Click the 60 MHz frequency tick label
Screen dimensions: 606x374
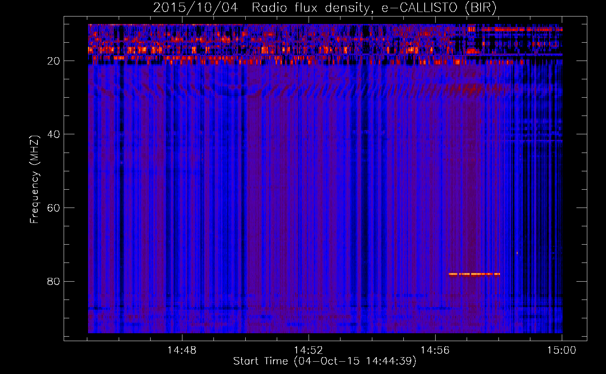point(54,208)
